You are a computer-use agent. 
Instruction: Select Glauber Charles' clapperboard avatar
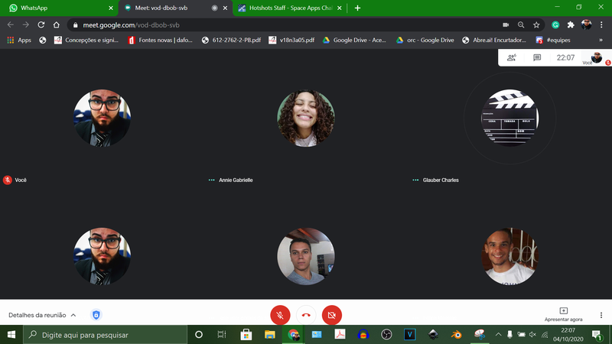(509, 118)
